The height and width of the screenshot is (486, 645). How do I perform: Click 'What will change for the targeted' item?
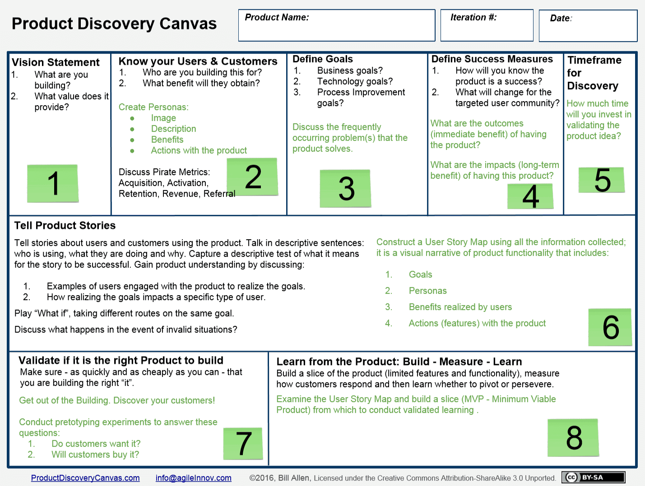507,97
